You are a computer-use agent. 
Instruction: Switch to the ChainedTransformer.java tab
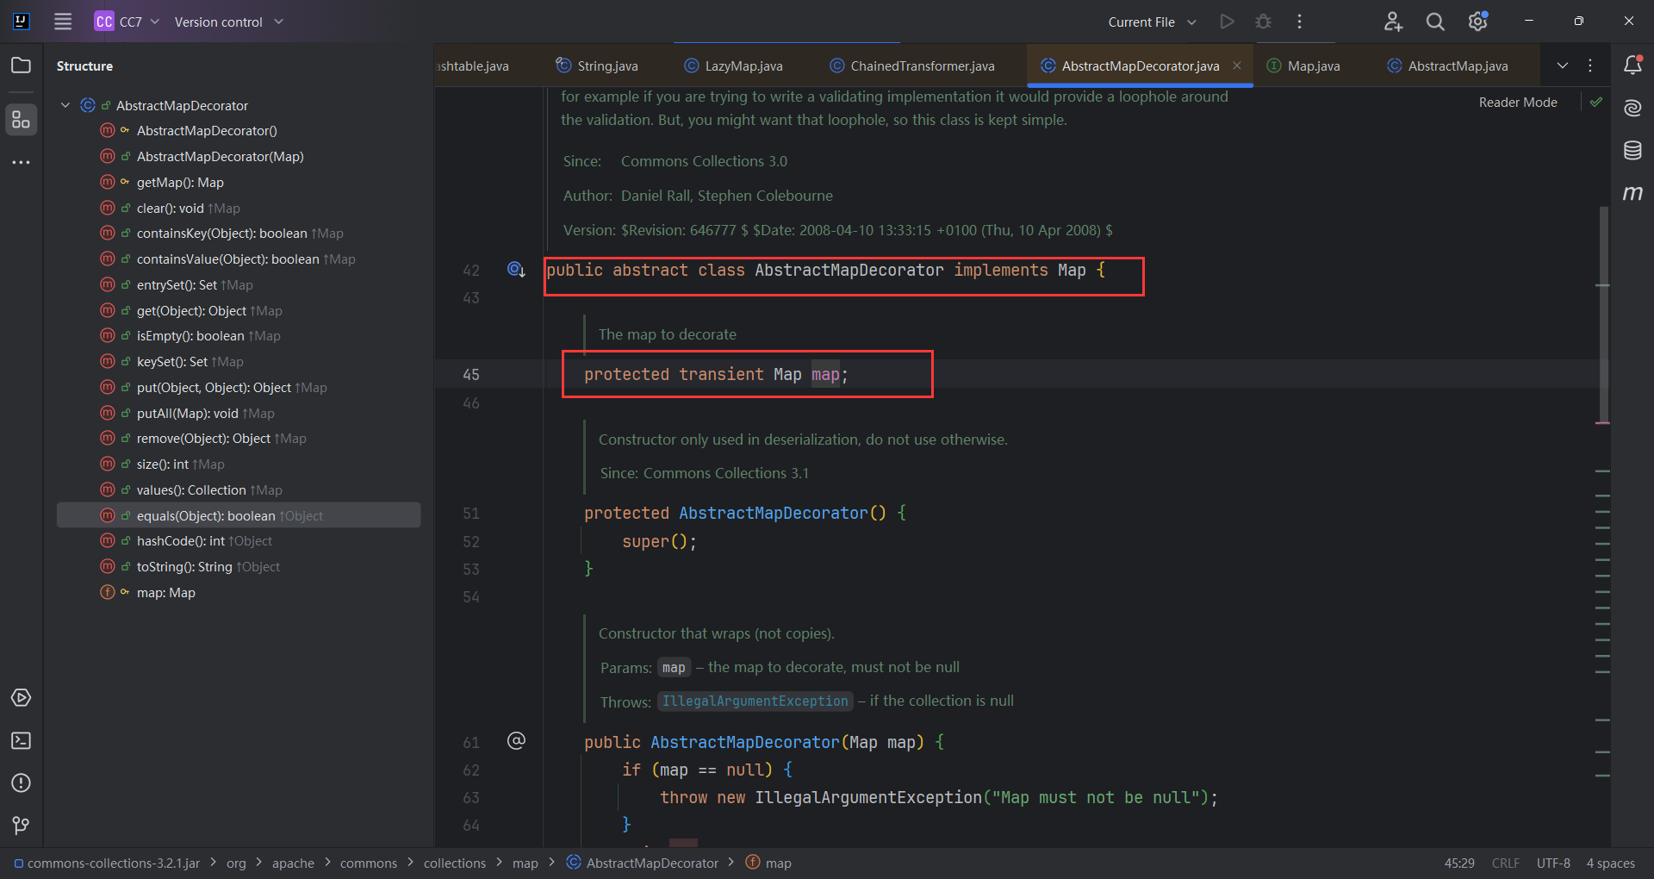[912, 65]
